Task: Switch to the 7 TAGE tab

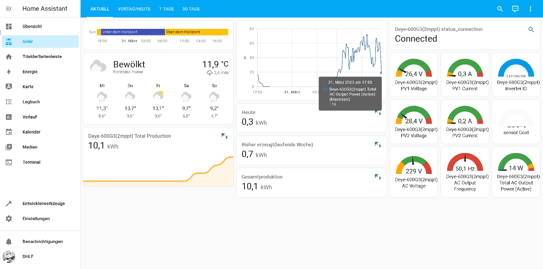Action: [167, 9]
